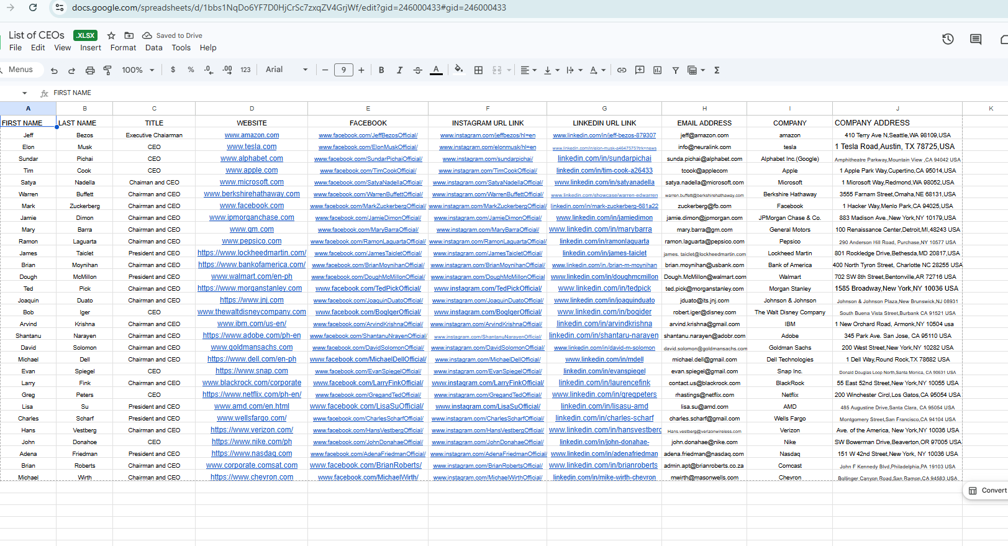Click the browser address bar URL
This screenshot has height=546, width=1008.
[x=289, y=7]
